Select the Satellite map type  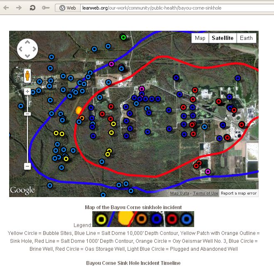(x=222, y=38)
